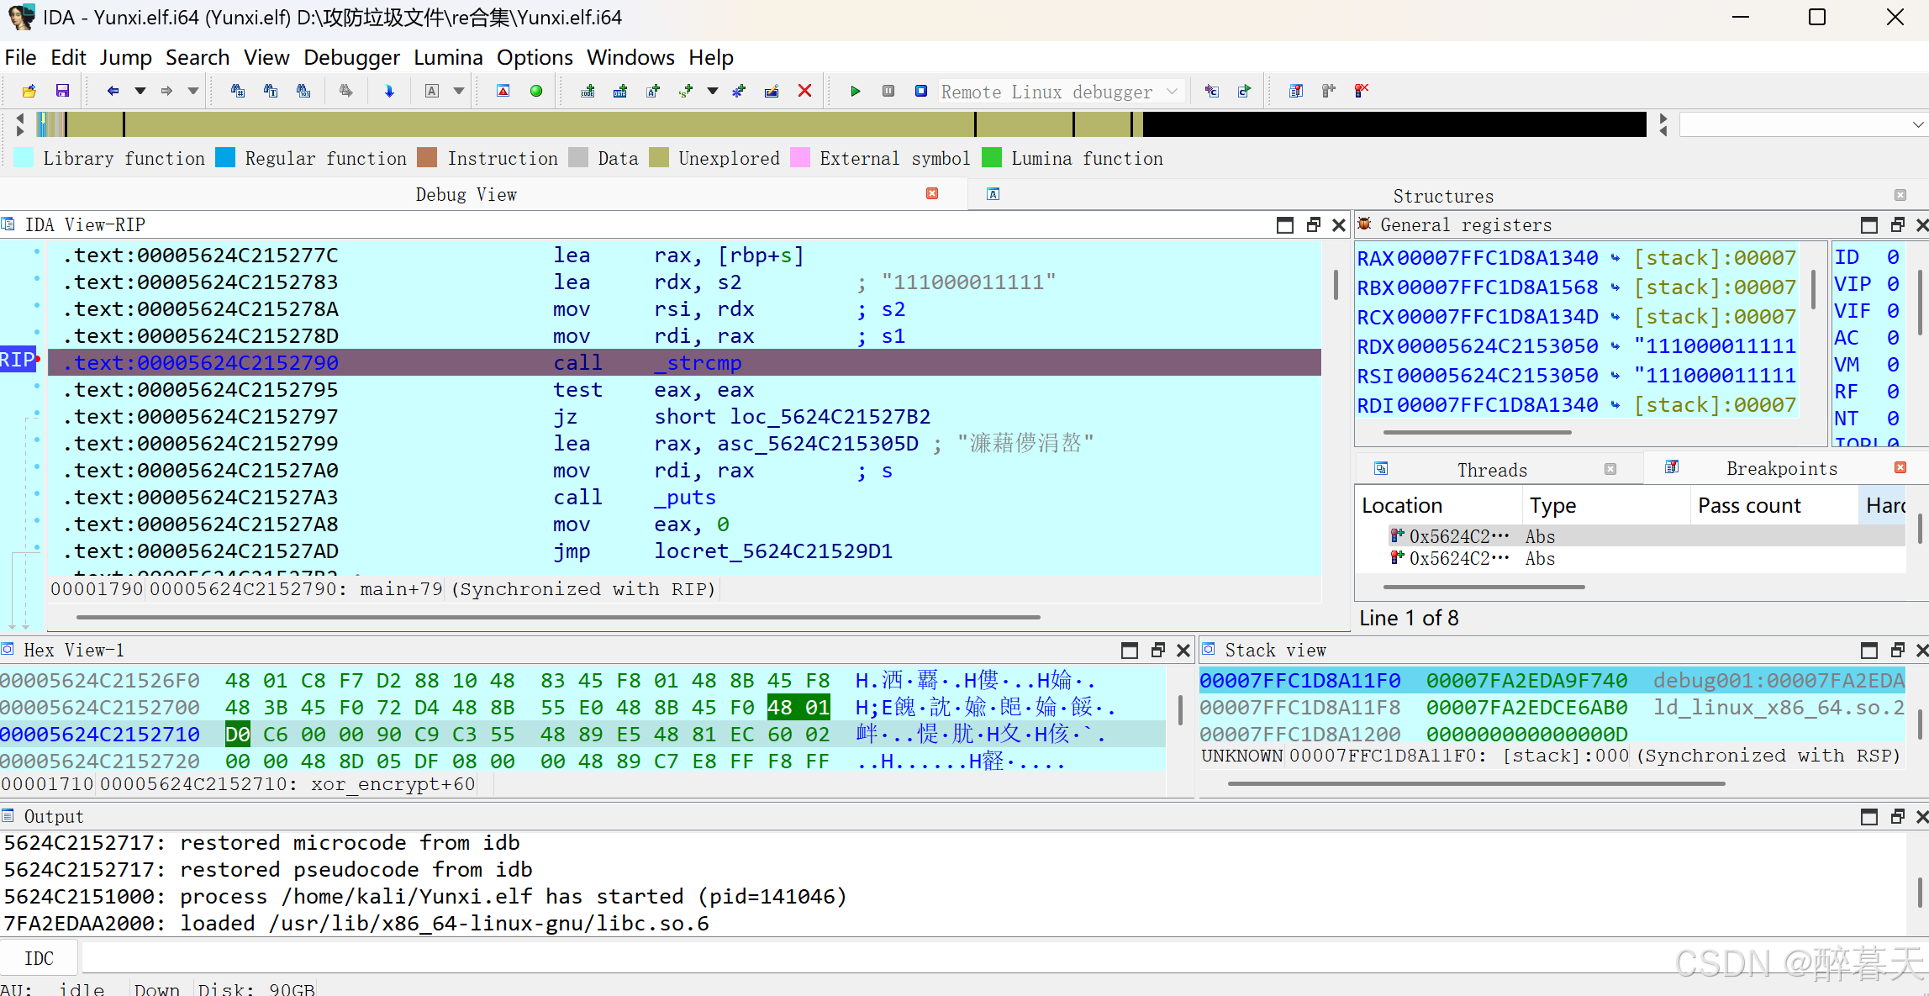Click the blue down arrow icon
Viewport: 1929px width, 996px height.
pos(388,91)
